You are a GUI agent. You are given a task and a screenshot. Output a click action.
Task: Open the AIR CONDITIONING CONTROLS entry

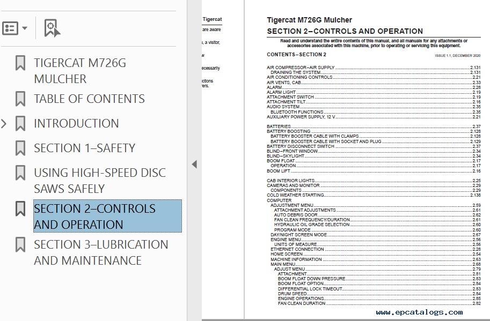pyautogui.click(x=374, y=77)
